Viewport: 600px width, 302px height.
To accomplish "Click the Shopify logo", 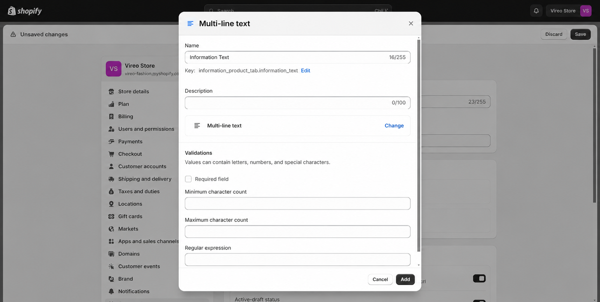I will 25,11.
